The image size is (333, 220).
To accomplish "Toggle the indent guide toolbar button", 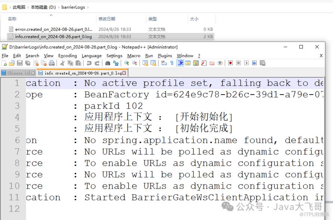I will click(x=180, y=63).
